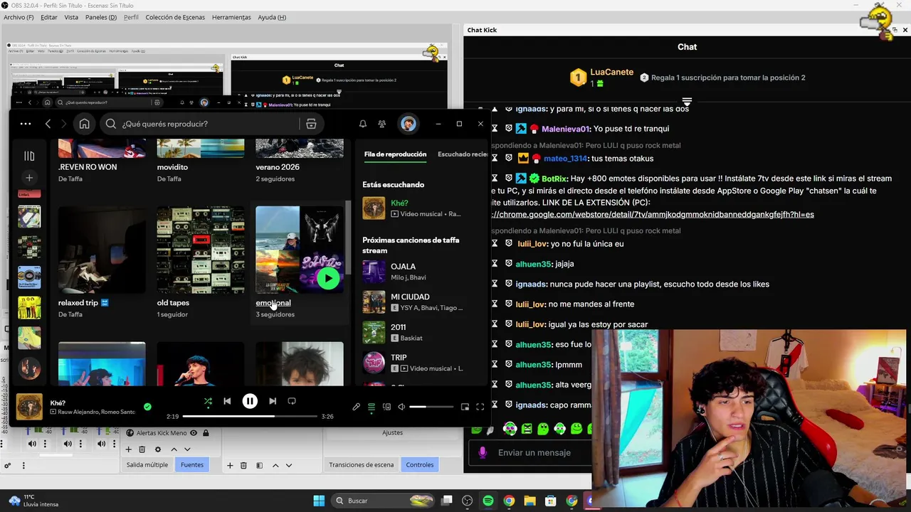
Task: Open source properties gear in Fuentes toolbar
Action: click(x=158, y=449)
